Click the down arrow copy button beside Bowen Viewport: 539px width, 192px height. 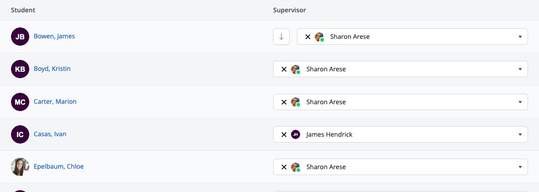coord(281,37)
